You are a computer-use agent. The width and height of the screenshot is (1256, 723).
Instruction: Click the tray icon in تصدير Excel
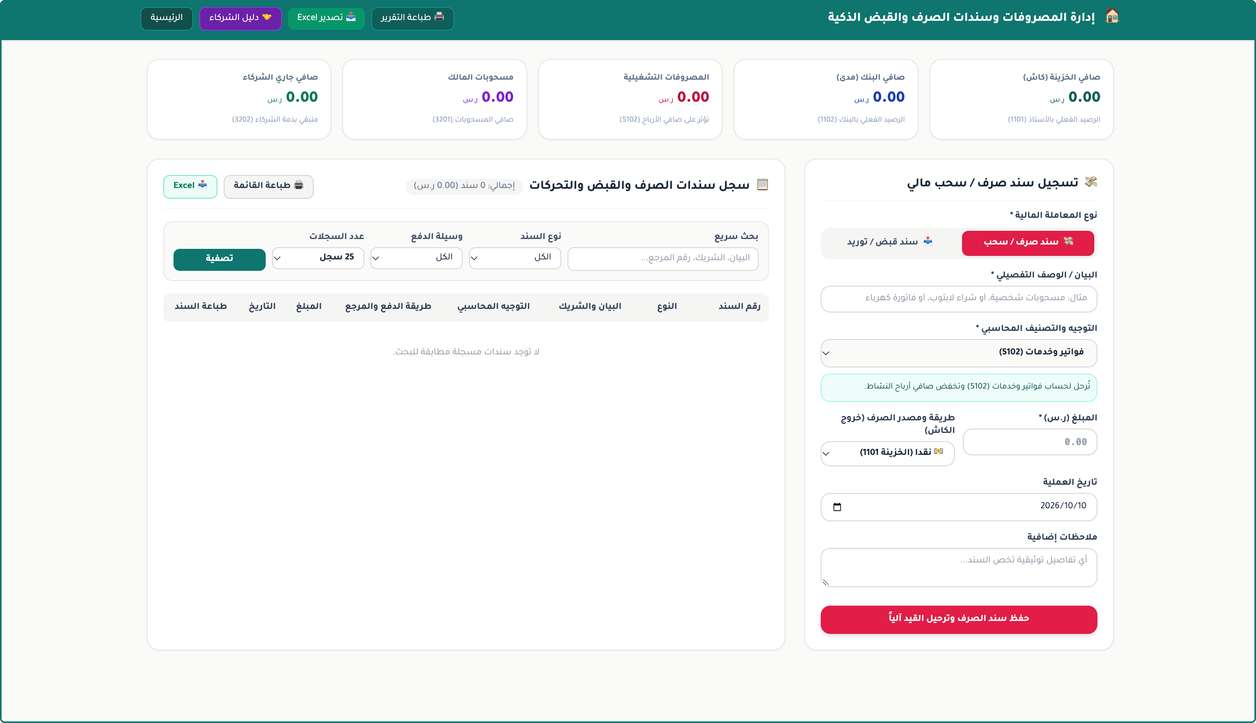[x=351, y=17]
